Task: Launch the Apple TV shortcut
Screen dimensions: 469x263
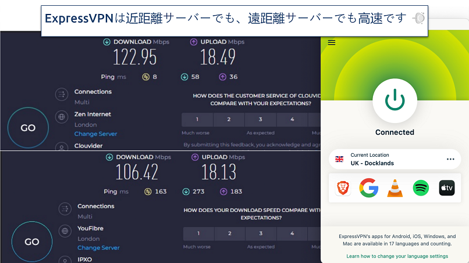Action: point(447,188)
